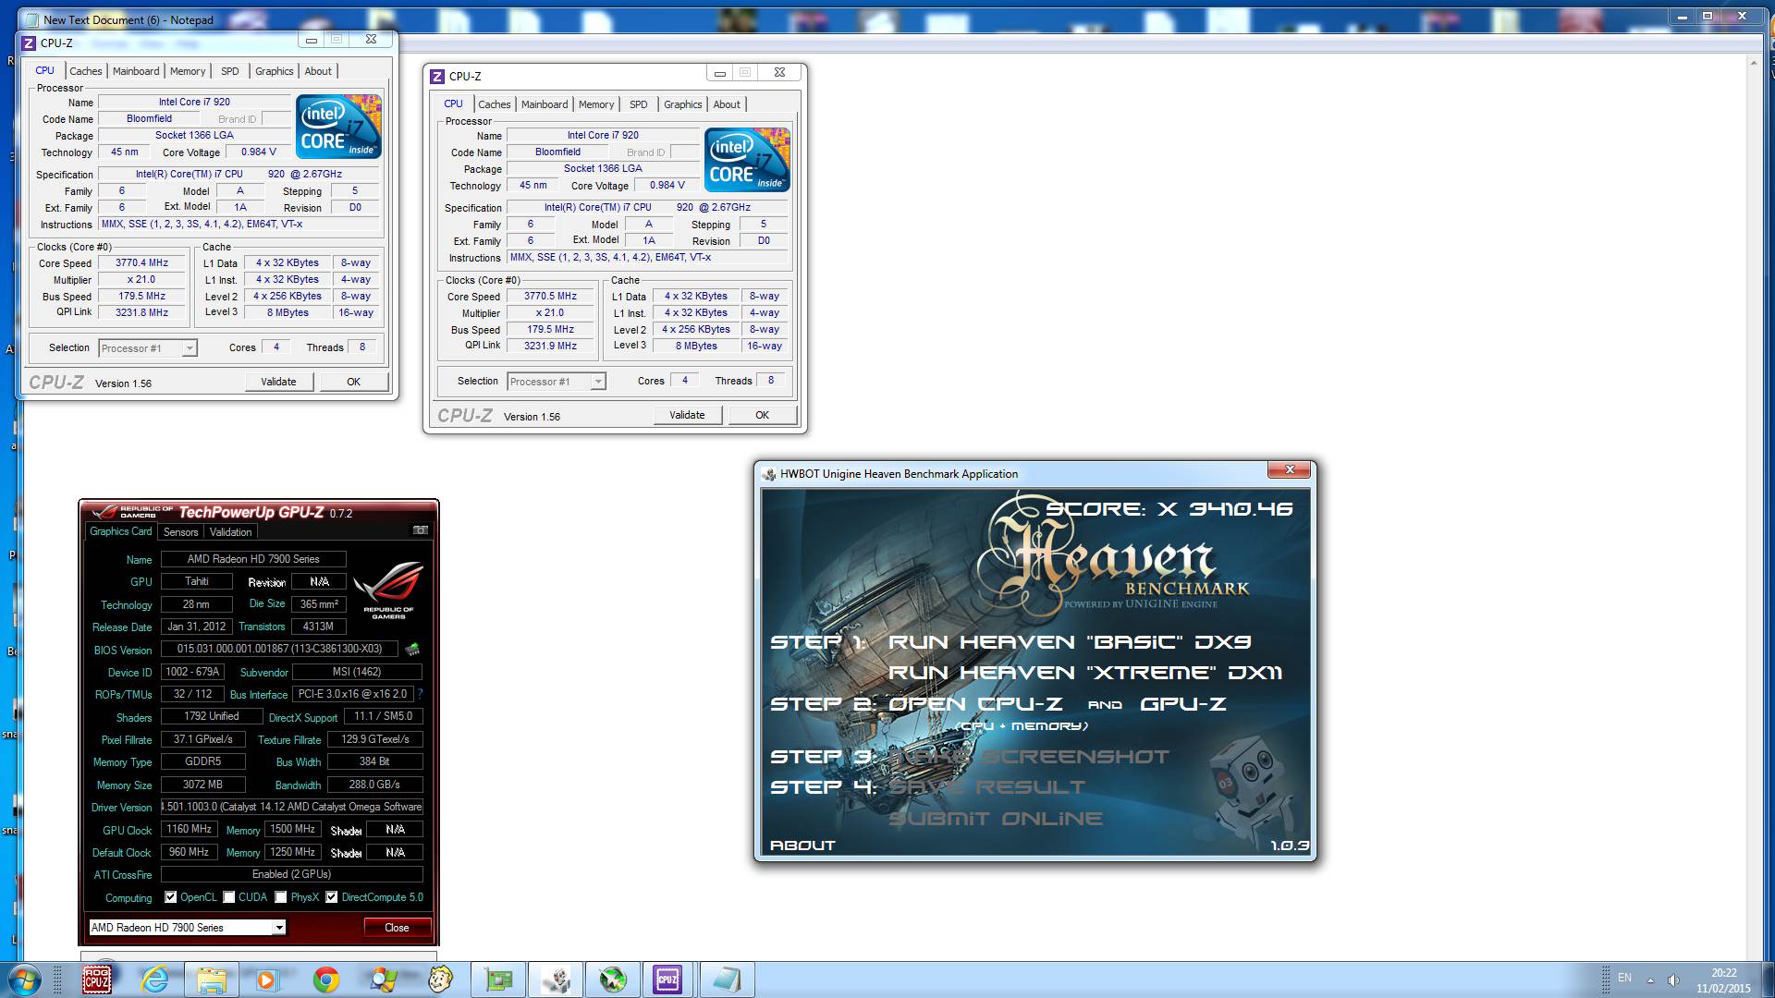Open the volume speaker tray icon
The image size is (1775, 998).
1673,980
